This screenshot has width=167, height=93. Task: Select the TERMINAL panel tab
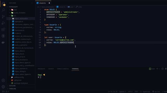coord(75,69)
